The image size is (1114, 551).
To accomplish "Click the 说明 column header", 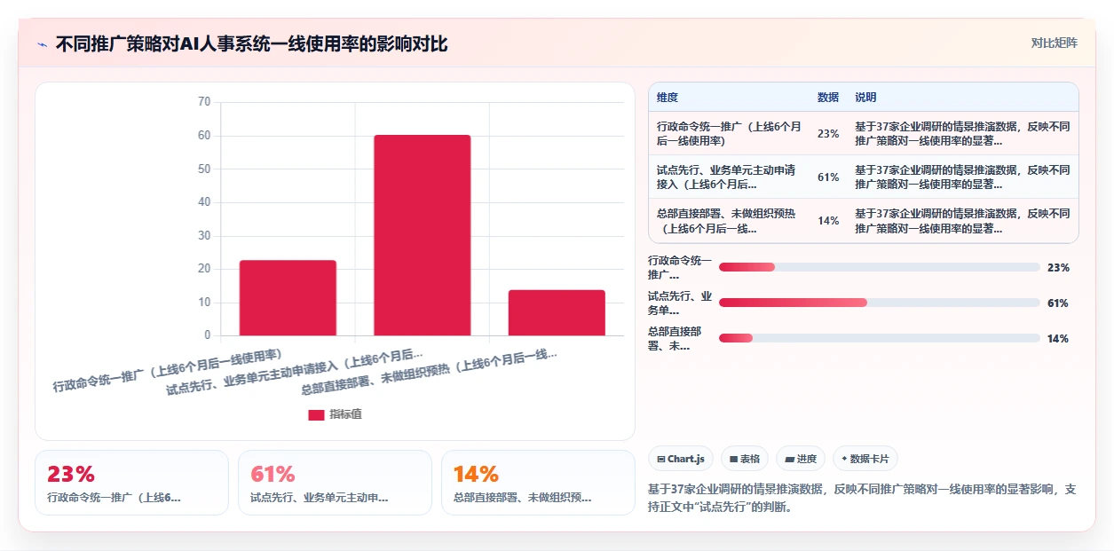I will pos(865,98).
